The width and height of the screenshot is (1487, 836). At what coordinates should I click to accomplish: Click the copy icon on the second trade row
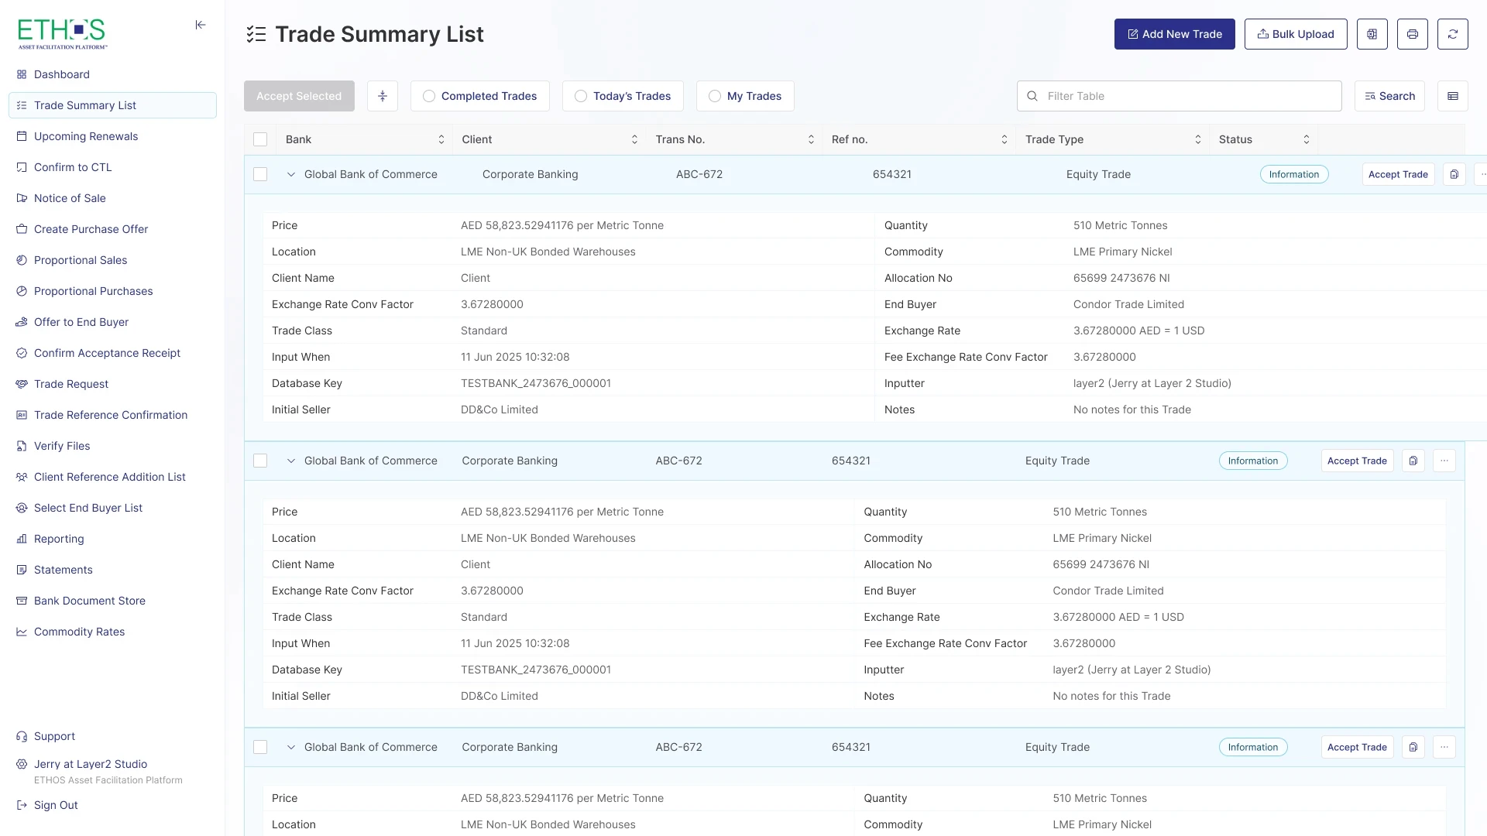point(1413,461)
